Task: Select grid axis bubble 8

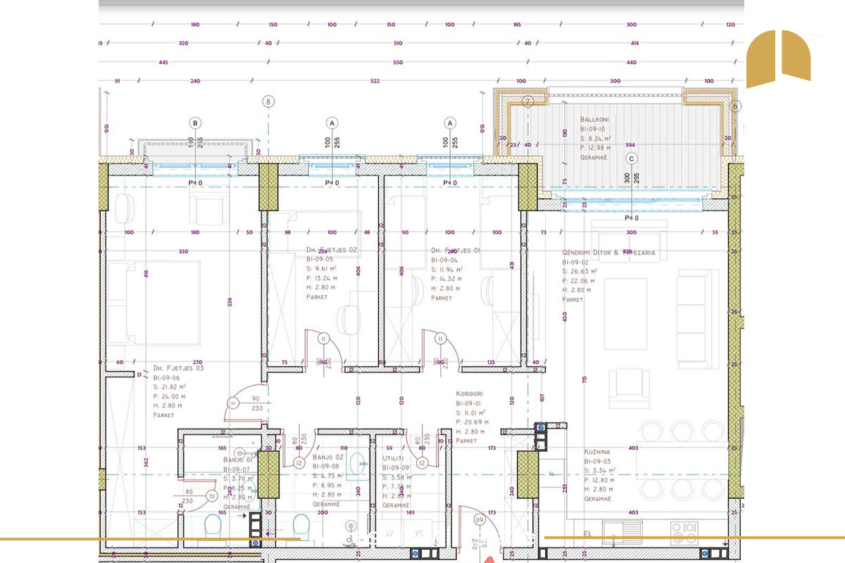Action: [x=268, y=101]
